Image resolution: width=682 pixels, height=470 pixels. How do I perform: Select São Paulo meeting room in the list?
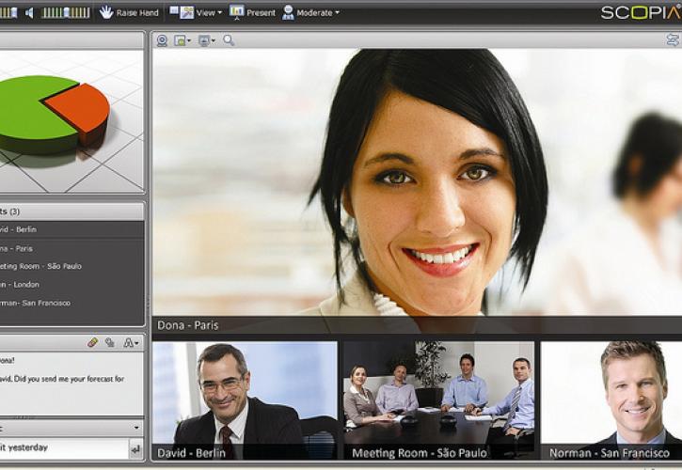click(71, 266)
